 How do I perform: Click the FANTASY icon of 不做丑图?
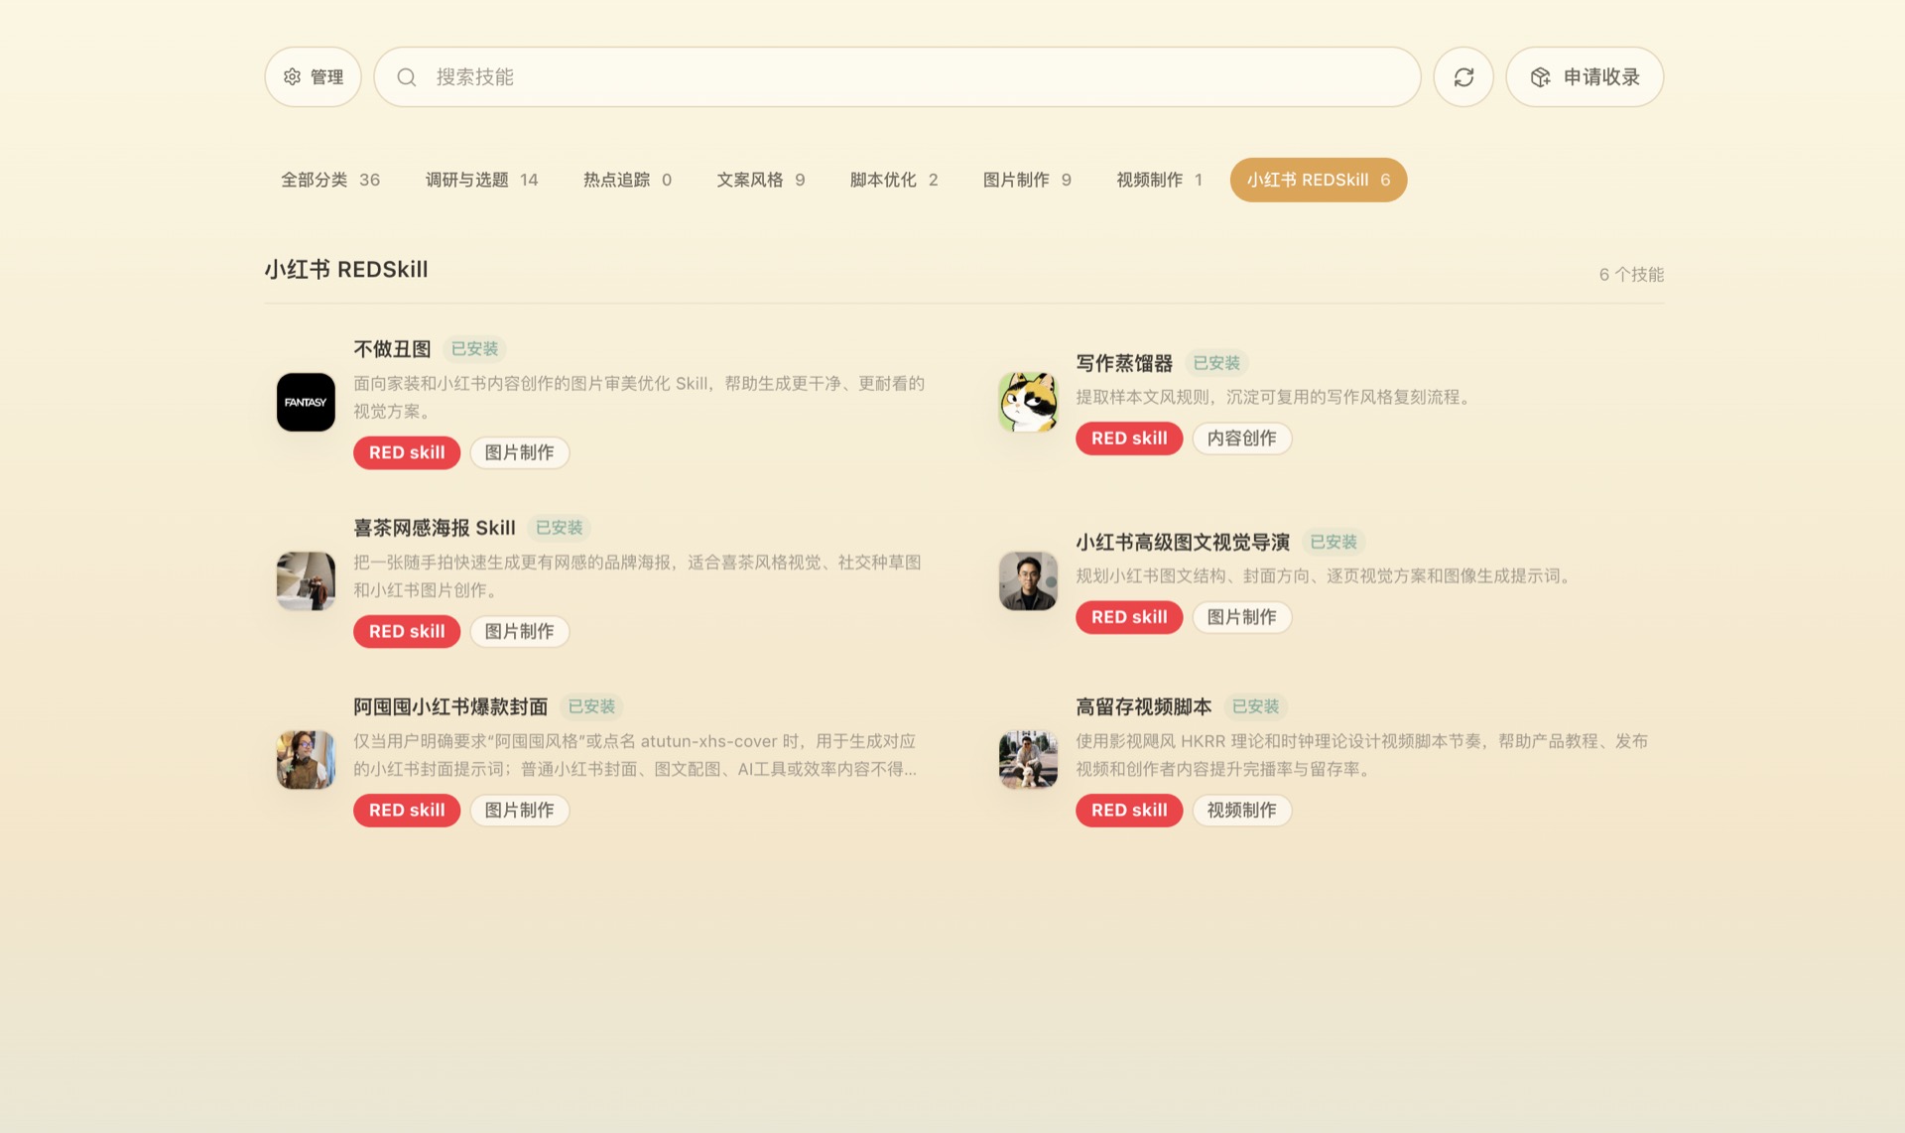(306, 402)
